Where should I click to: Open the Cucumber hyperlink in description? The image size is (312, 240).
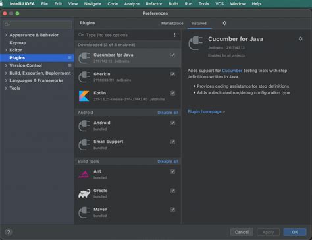(x=232, y=71)
